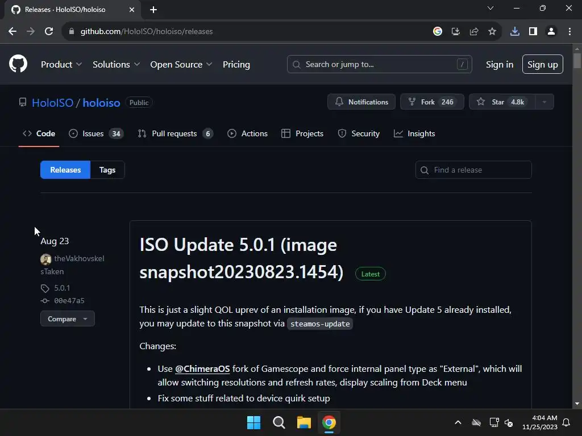The image size is (582, 436).
Task: Switch to the Issues tab
Action: click(x=95, y=133)
